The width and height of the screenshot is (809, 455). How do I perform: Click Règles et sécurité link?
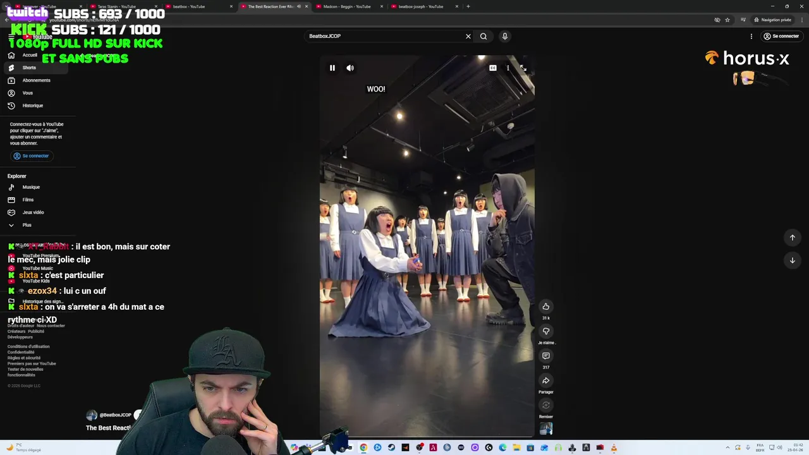(24, 358)
